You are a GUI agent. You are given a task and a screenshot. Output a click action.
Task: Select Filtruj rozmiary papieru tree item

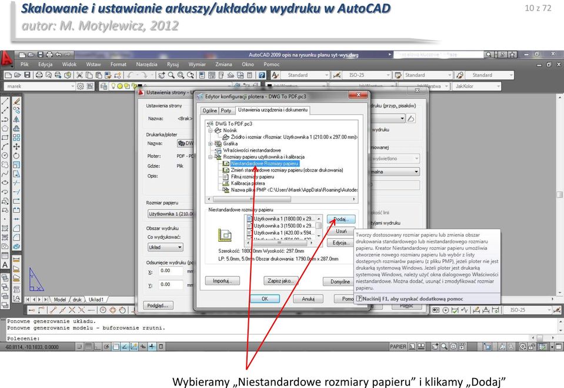[252, 177]
